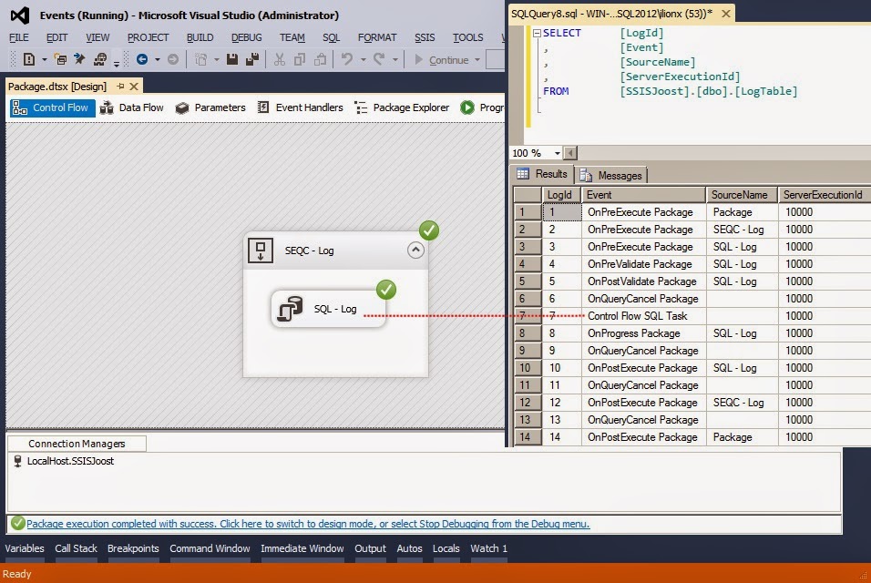Click the globe deployment toolbar icon

coord(100,59)
